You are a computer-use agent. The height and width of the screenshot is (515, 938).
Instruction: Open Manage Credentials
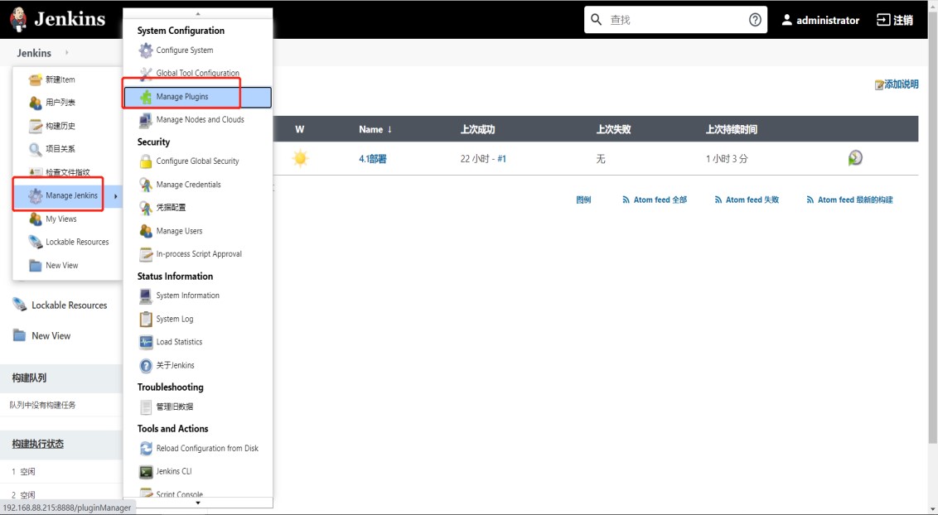190,184
